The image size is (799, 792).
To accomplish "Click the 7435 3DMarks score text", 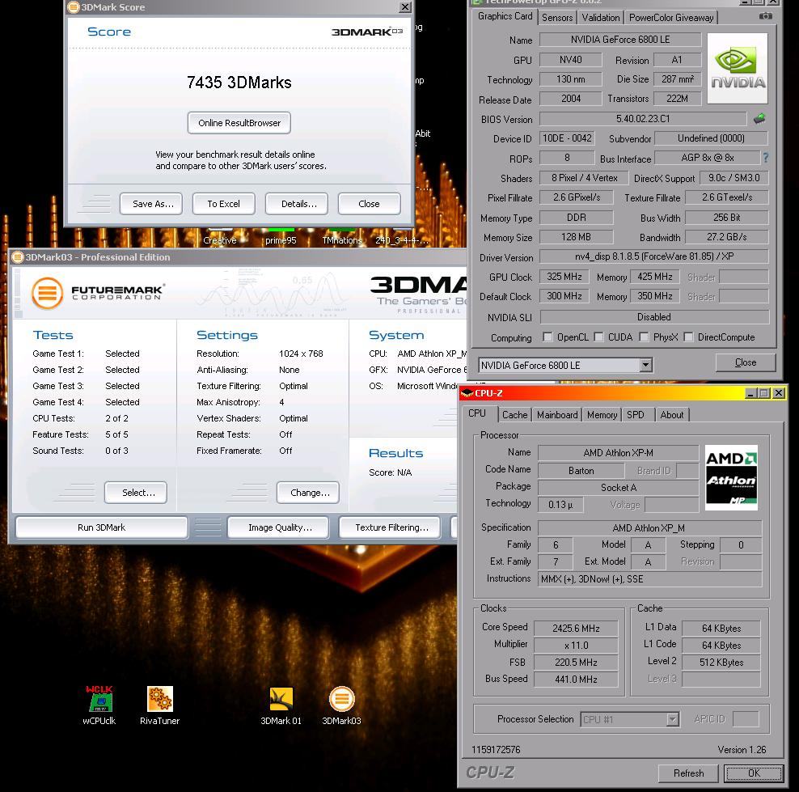I will pos(239,83).
